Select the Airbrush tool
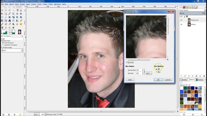The width and height of the screenshot is (207, 116). click(10, 24)
